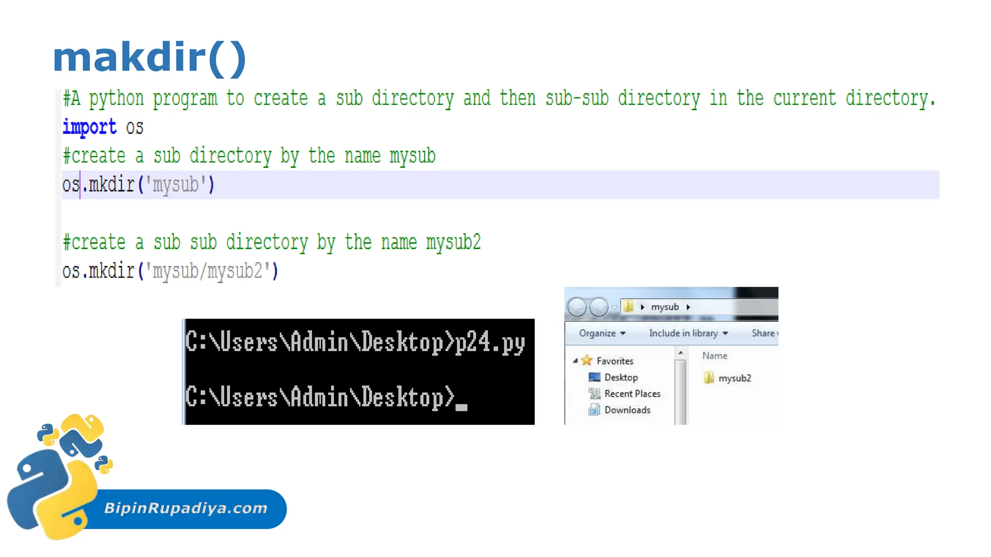Expand the arrow after mysub breadcrumb
991x557 pixels.
click(x=688, y=307)
